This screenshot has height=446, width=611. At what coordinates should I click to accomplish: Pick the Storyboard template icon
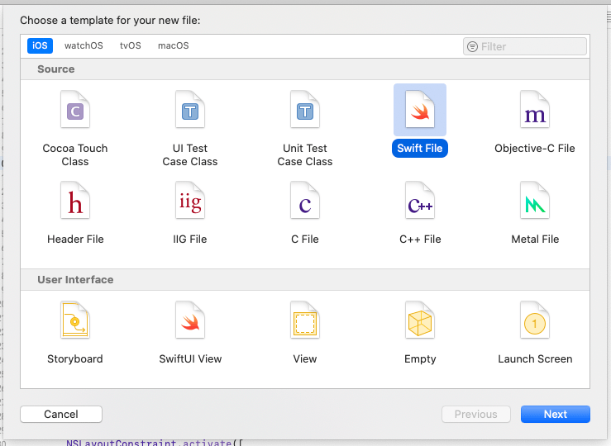coord(75,321)
